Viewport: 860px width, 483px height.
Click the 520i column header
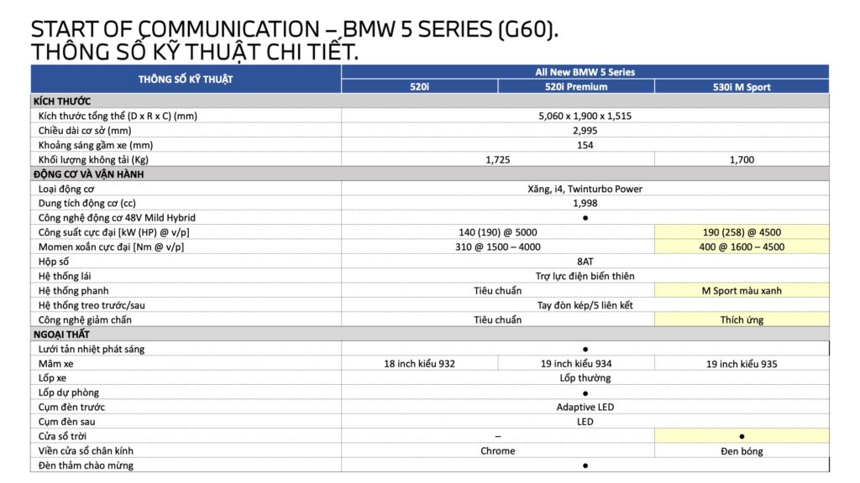coord(419,86)
